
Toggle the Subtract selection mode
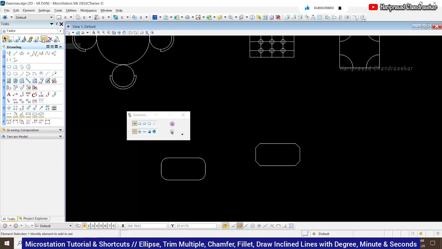pyautogui.click(x=144, y=132)
